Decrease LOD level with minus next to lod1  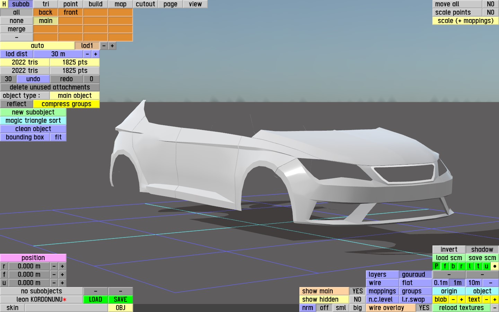(x=104, y=46)
